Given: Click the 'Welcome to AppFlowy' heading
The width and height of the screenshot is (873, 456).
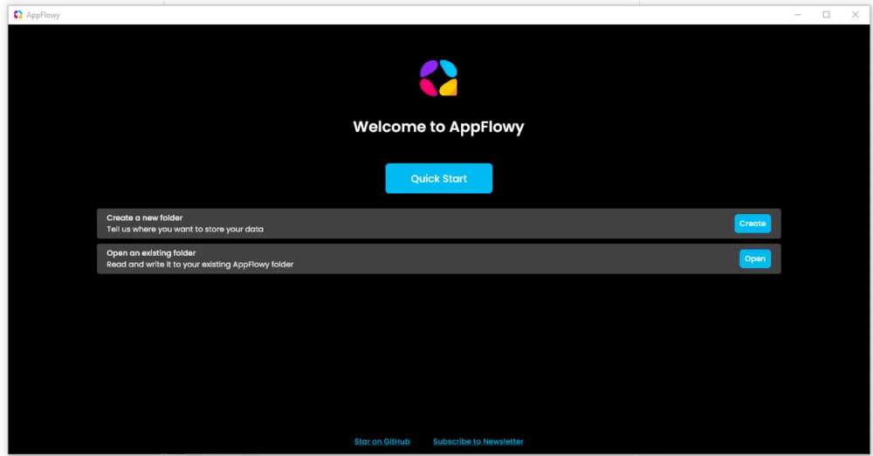Looking at the screenshot, I should pos(439,127).
